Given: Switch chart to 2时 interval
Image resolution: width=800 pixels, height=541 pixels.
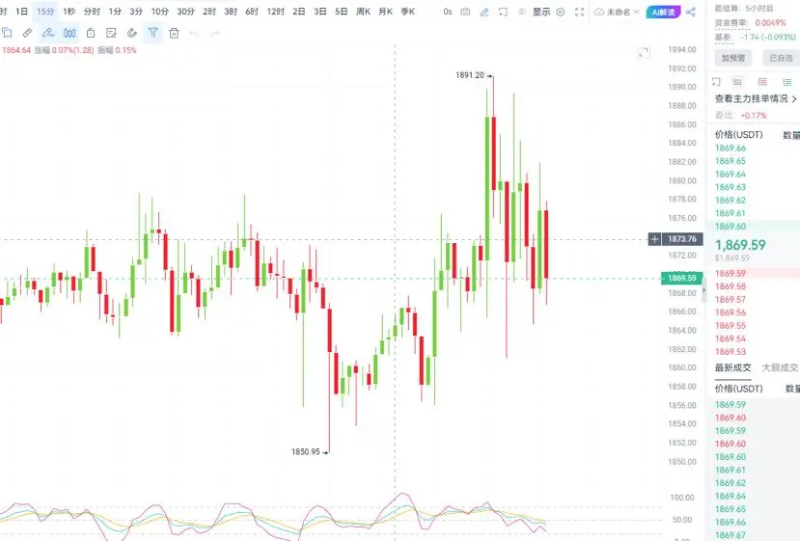Looking at the screenshot, I should click(209, 12).
